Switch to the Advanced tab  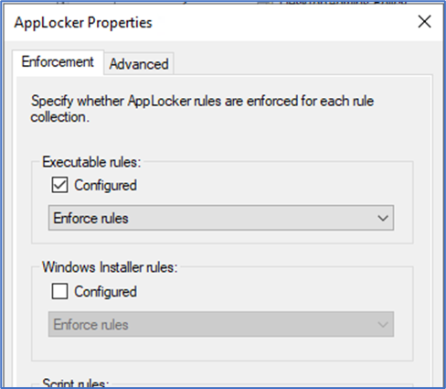139,64
